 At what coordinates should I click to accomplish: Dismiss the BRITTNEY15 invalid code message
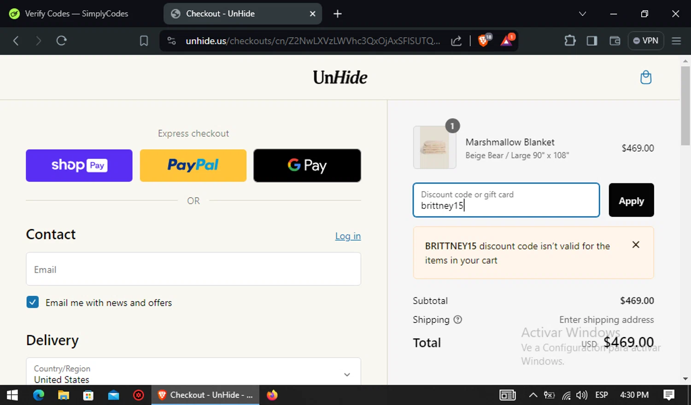[x=636, y=245]
